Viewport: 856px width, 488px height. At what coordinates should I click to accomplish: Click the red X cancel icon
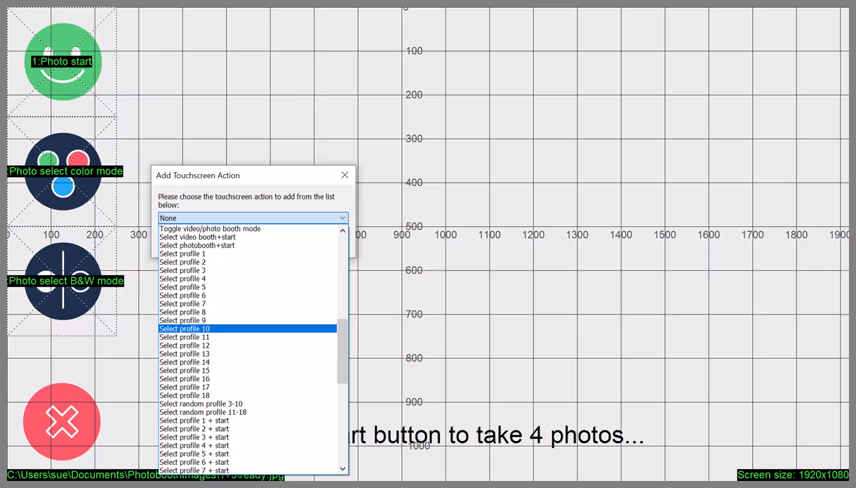[x=62, y=421]
